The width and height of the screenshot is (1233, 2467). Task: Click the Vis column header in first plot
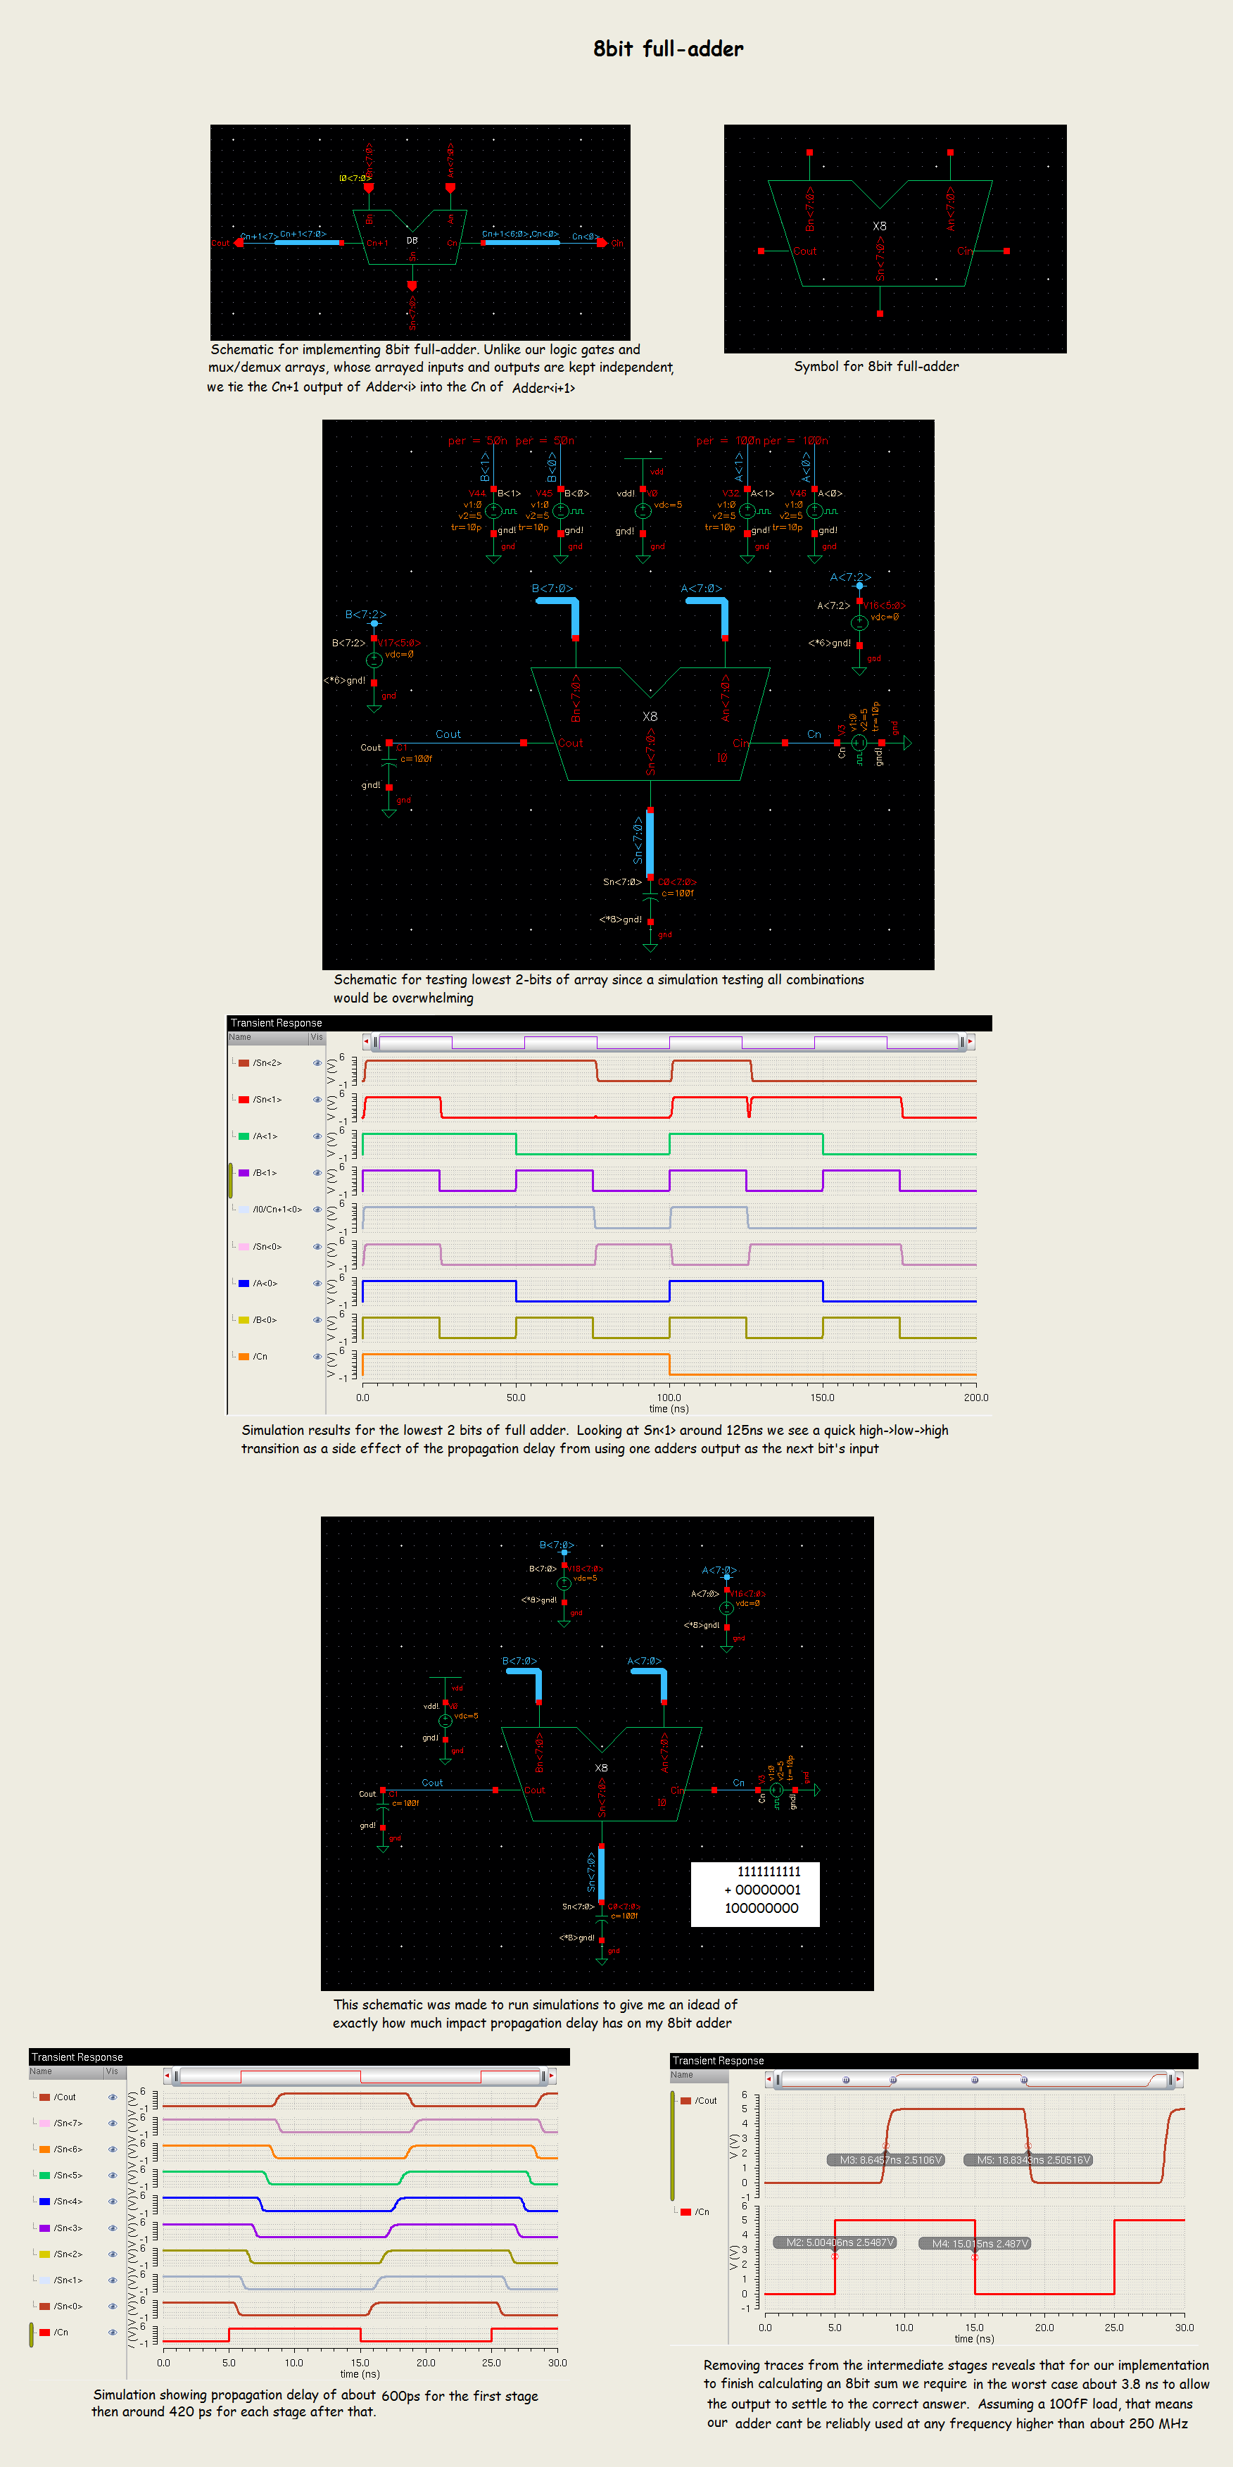(x=317, y=1037)
